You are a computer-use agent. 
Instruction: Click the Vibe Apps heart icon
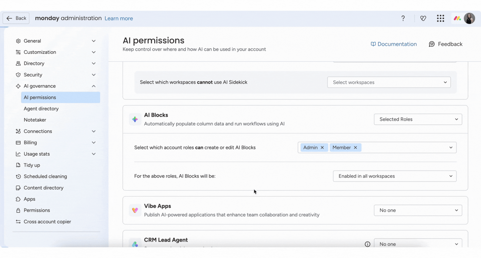pyautogui.click(x=135, y=210)
